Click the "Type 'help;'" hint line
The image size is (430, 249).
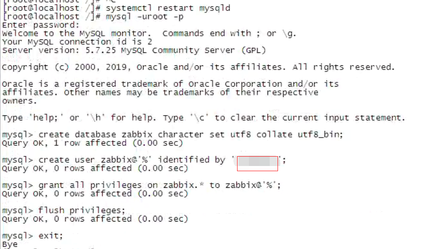[203, 117]
